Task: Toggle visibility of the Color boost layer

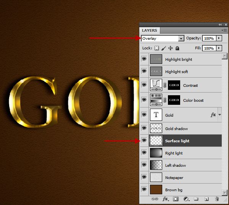Action: click(x=144, y=100)
